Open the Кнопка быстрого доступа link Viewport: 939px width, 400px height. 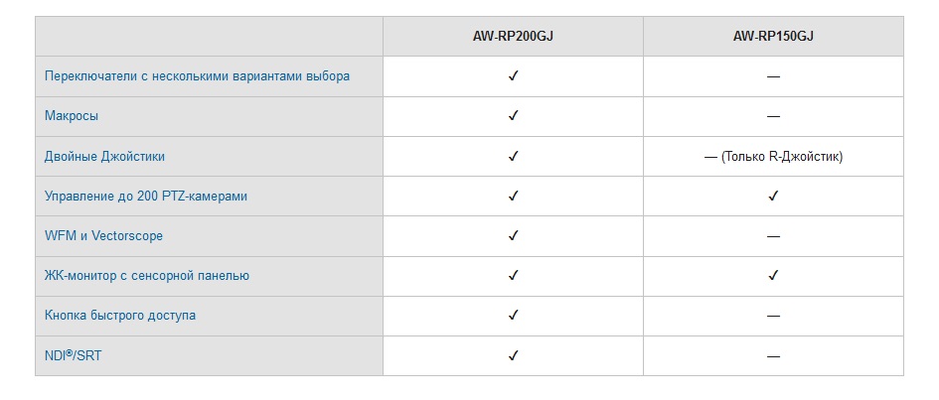120,315
